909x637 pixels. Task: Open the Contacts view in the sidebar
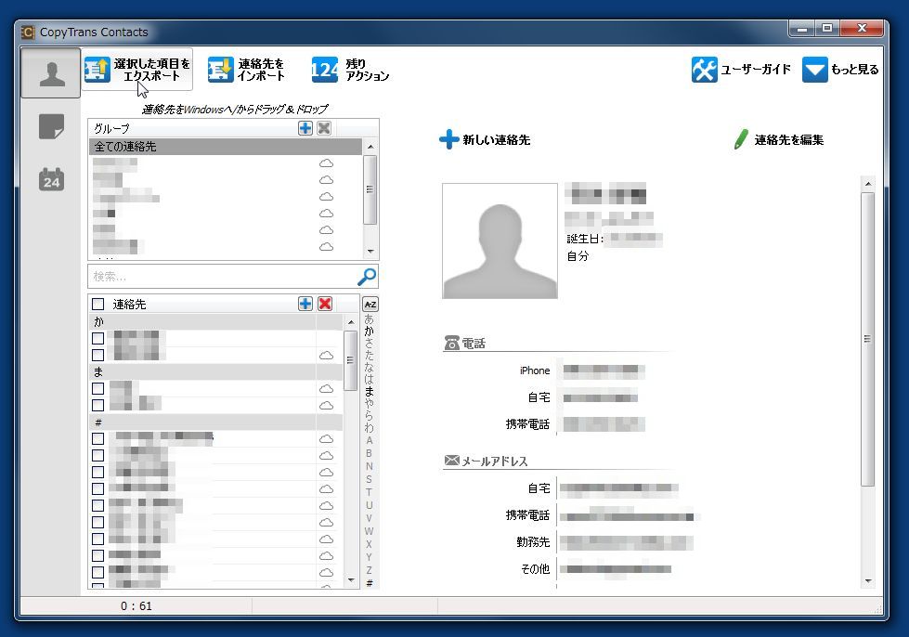pyautogui.click(x=51, y=73)
